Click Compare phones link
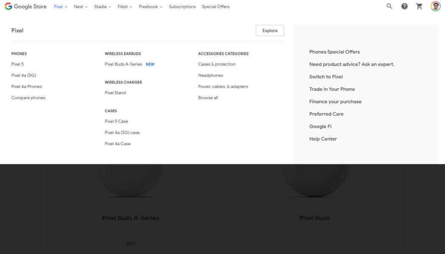The image size is (445, 254). pyautogui.click(x=28, y=98)
